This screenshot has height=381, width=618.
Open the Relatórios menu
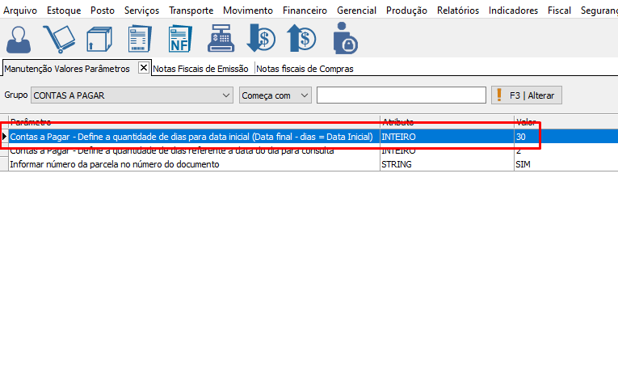coord(458,11)
